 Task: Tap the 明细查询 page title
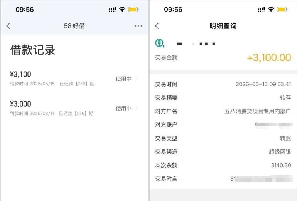tap(223, 26)
